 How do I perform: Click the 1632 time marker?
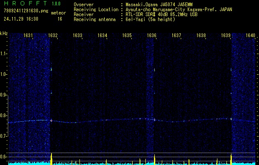(x=53, y=36)
